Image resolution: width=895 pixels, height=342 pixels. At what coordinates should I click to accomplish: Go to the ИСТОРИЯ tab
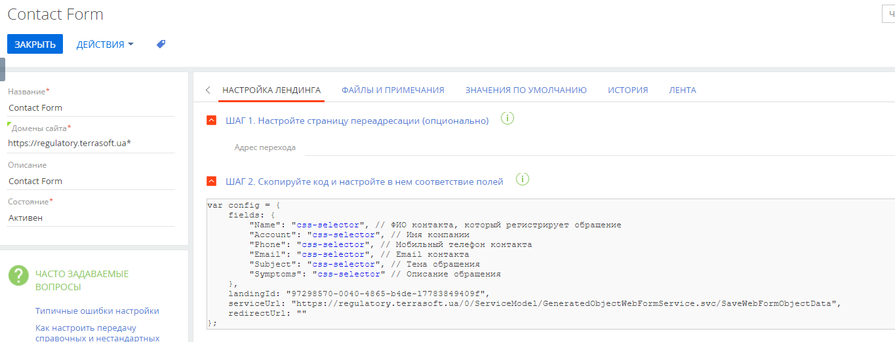point(627,90)
